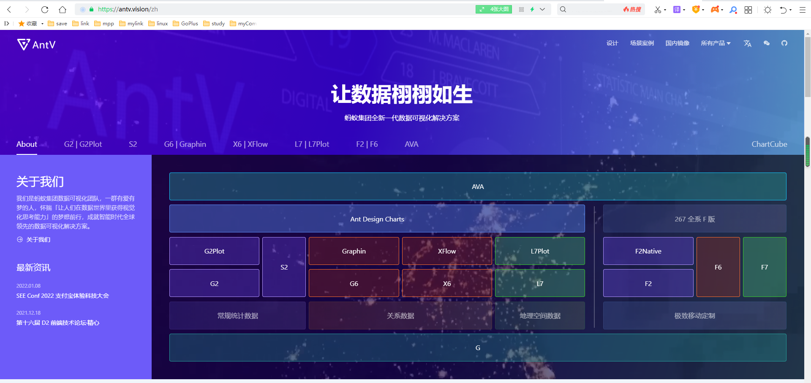Viewport: 811px width, 383px height.
Task: Click the circled arrow beside 关于我们 link
Action: point(19,240)
